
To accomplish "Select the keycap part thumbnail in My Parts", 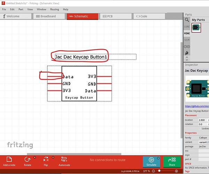I will (x=196, y=28).
